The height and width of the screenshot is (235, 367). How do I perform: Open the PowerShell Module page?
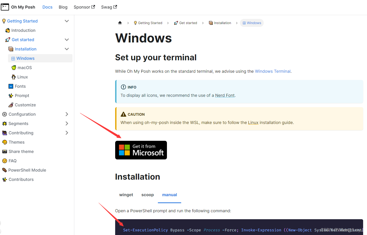27,170
